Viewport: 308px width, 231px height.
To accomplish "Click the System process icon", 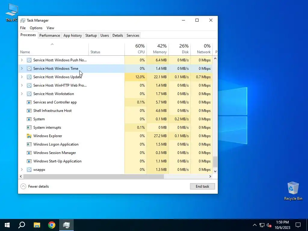I will click(x=29, y=119).
